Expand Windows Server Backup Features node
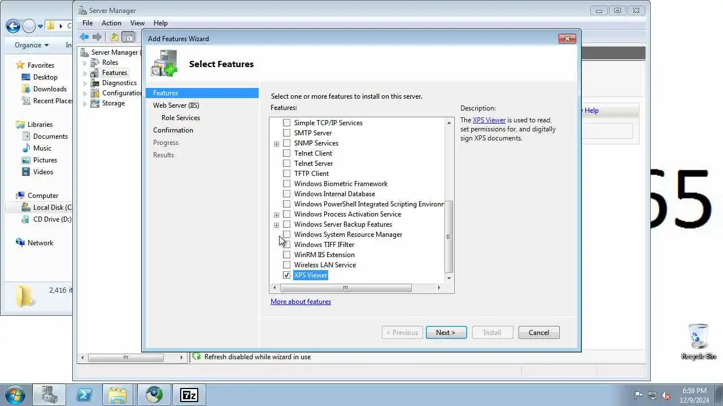723x406 pixels. [x=276, y=225]
